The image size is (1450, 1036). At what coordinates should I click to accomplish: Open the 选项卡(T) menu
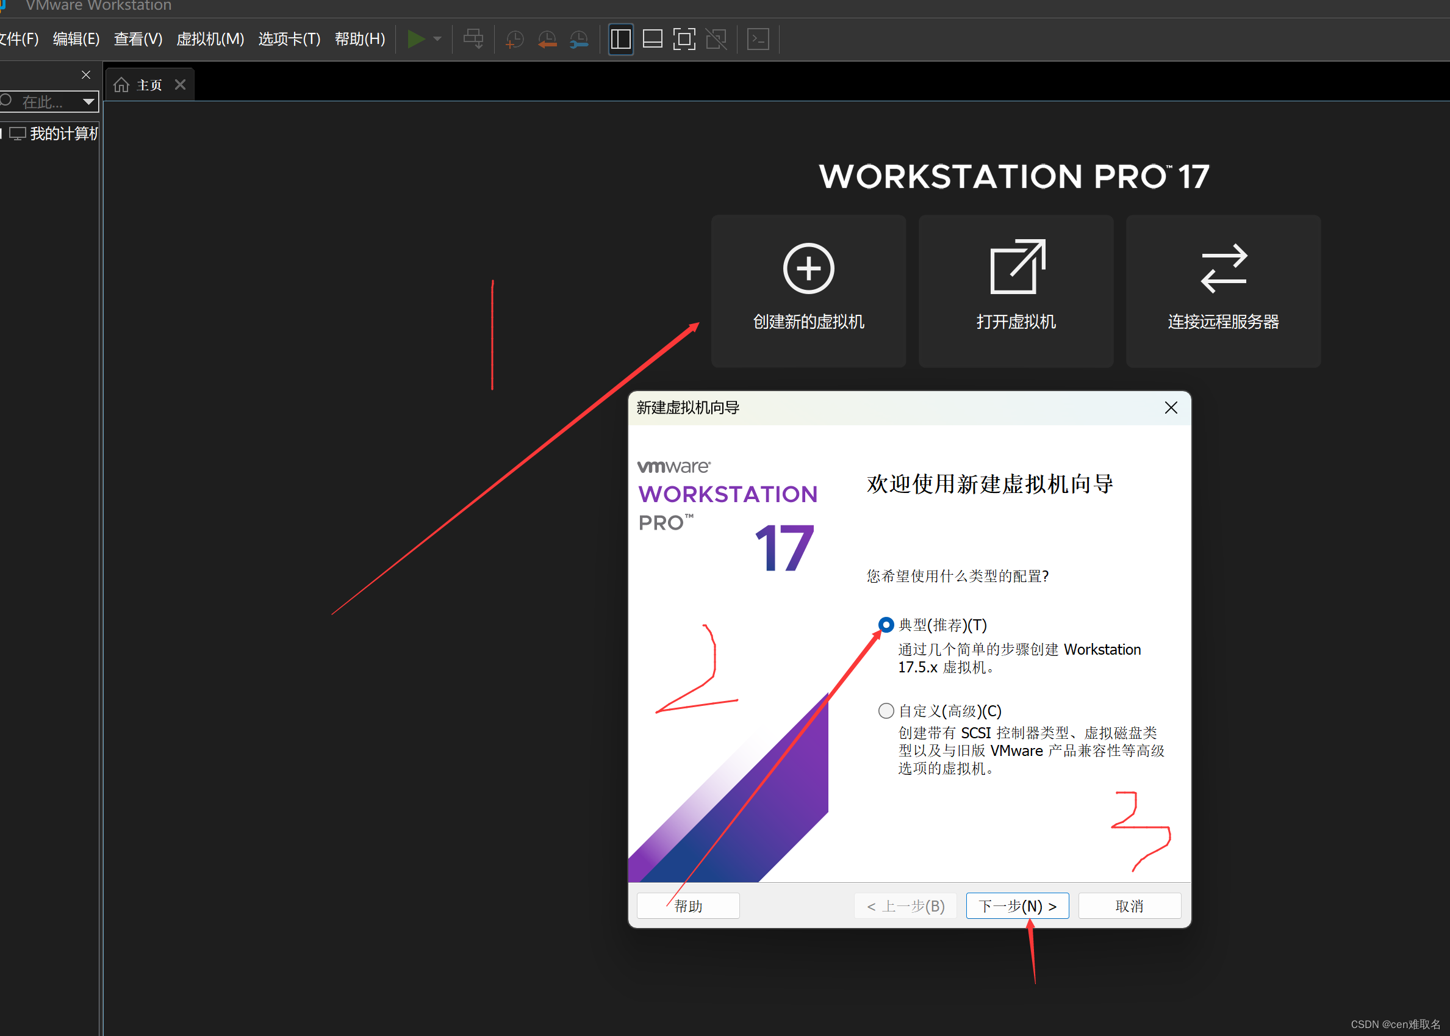(289, 40)
